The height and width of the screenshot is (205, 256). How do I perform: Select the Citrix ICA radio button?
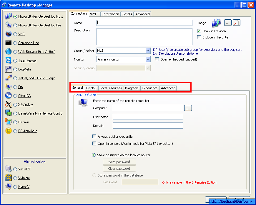pos(15,96)
